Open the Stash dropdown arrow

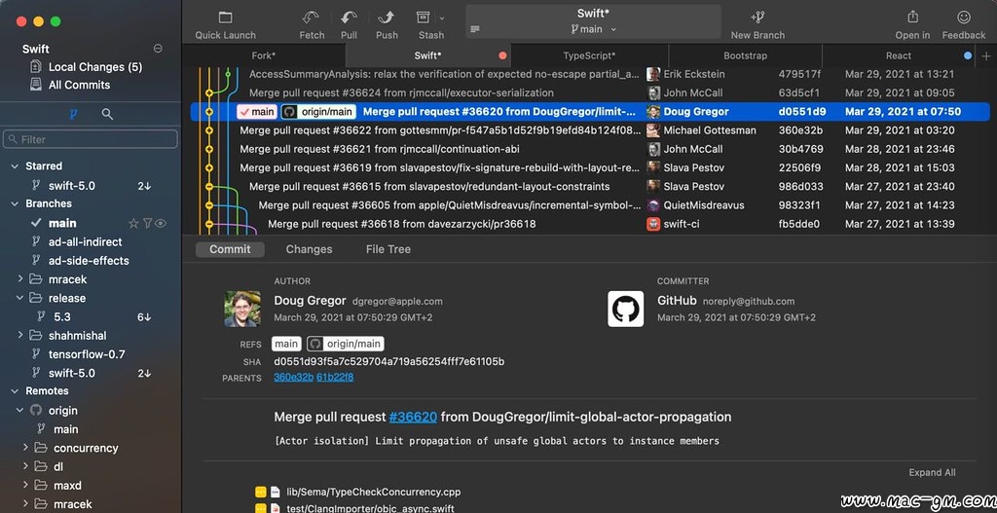click(x=442, y=19)
